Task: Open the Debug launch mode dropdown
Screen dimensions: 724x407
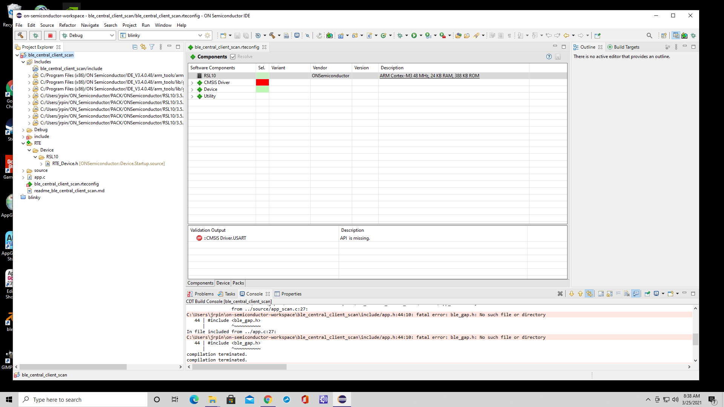Action: [112, 35]
